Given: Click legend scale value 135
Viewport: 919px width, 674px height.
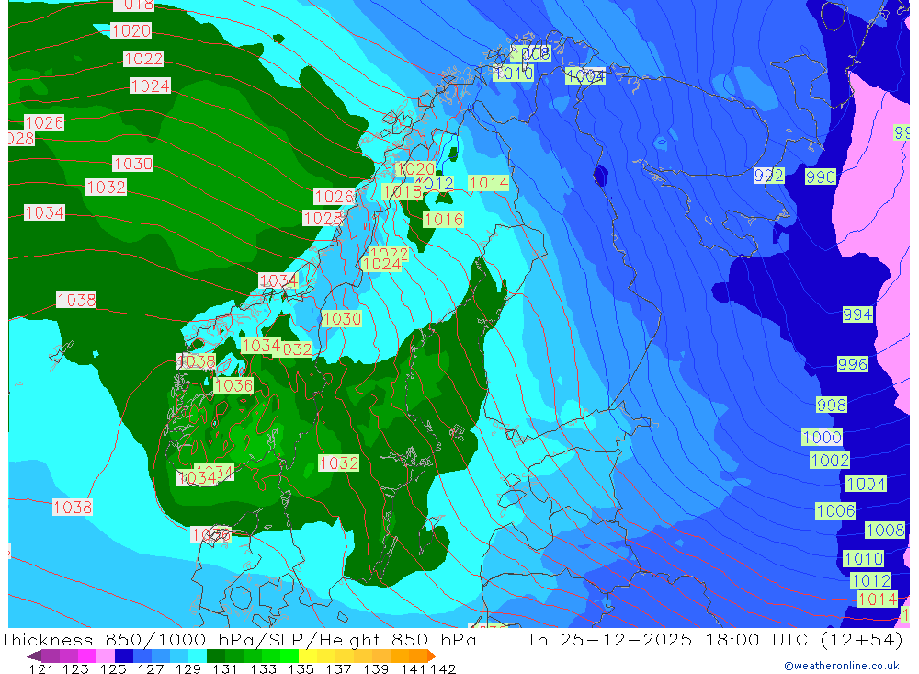Looking at the screenshot, I should coord(301,668).
